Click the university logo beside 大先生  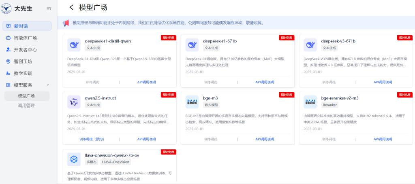(6, 8)
